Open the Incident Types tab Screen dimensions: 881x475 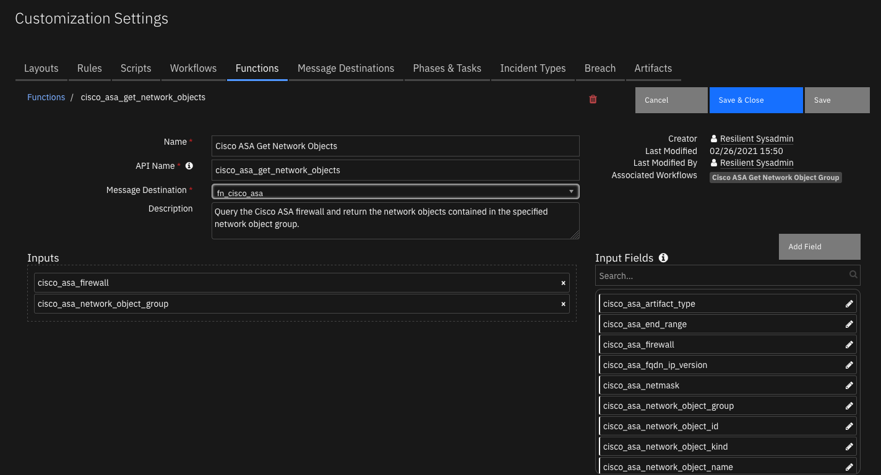click(533, 68)
